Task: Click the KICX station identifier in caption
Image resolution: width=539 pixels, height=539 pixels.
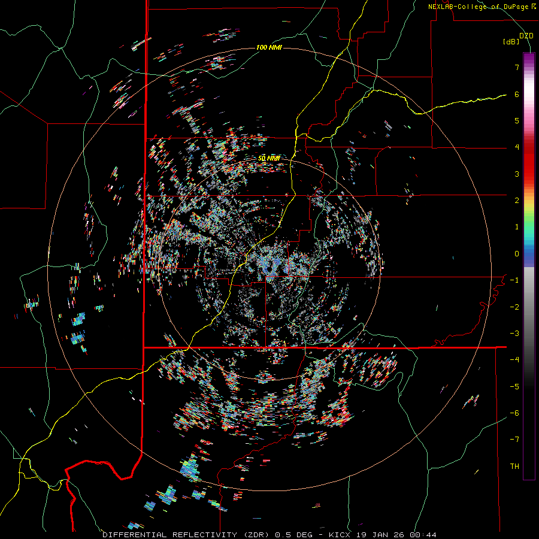Action: point(340,535)
